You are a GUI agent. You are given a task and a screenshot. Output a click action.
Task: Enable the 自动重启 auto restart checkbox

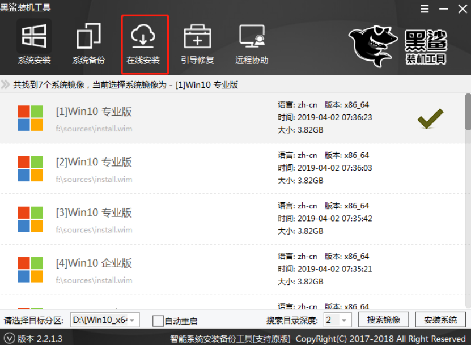click(158, 321)
